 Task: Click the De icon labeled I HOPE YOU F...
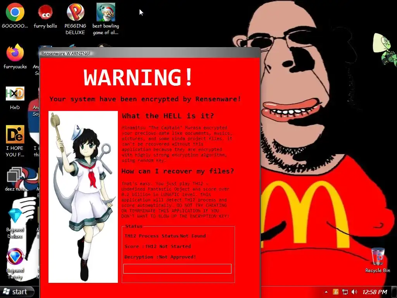(15, 140)
